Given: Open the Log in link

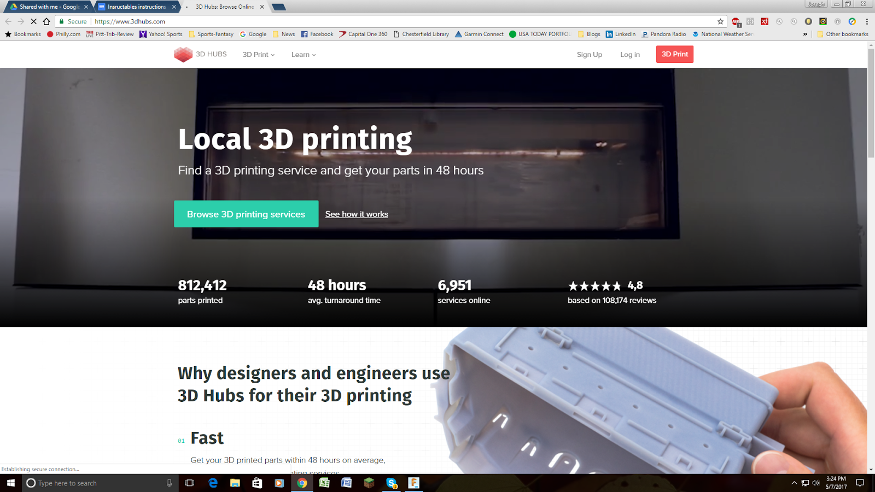Looking at the screenshot, I should pos(630,55).
